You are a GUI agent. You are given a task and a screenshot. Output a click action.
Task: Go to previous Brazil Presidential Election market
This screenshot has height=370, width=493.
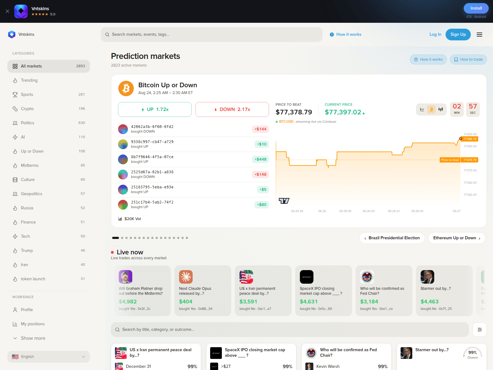[392, 238]
